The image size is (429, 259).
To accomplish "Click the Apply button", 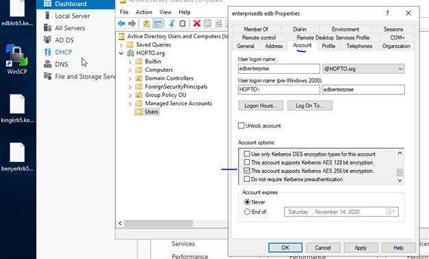I will [361, 247].
